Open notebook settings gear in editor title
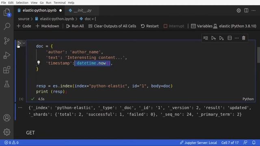Viewport: 260px width, 146px height. coord(238,11)
